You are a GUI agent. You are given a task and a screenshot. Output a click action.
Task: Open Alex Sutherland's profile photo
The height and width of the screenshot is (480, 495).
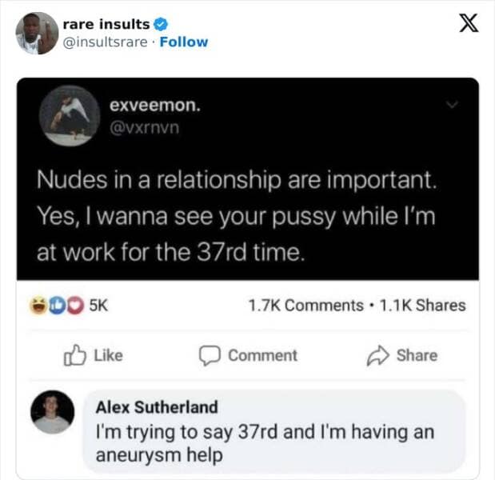point(53,412)
